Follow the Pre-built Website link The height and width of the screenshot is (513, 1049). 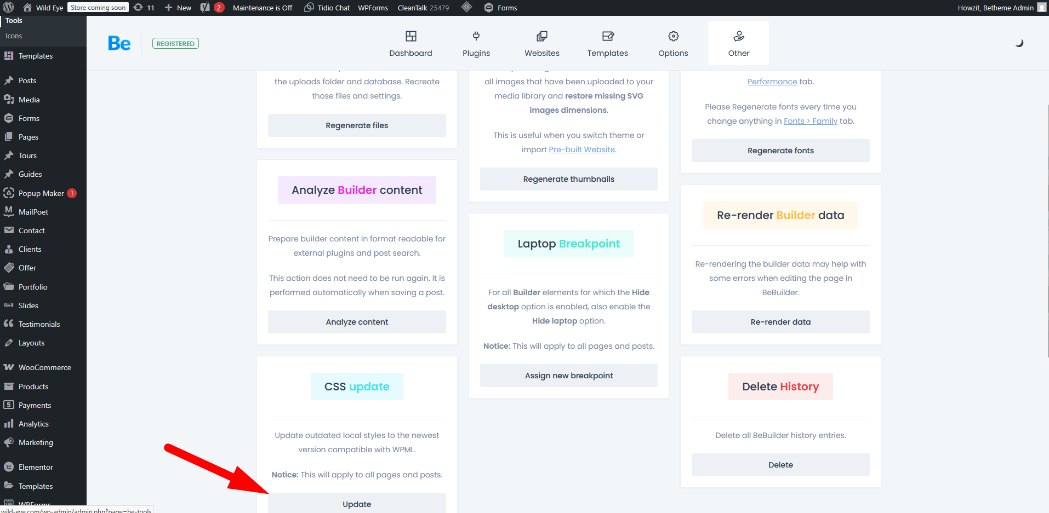point(581,149)
